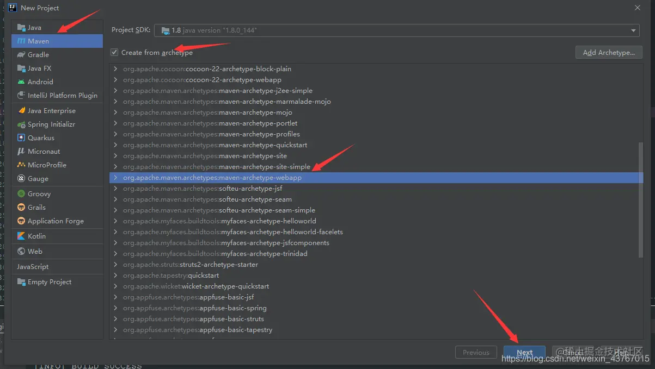This screenshot has height=369, width=655.
Task: Click the disabled Previous button
Action: coord(476,352)
